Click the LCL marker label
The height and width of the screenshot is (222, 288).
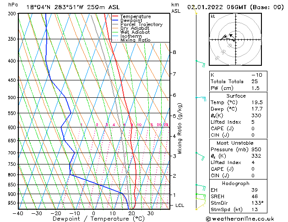[179, 206]
